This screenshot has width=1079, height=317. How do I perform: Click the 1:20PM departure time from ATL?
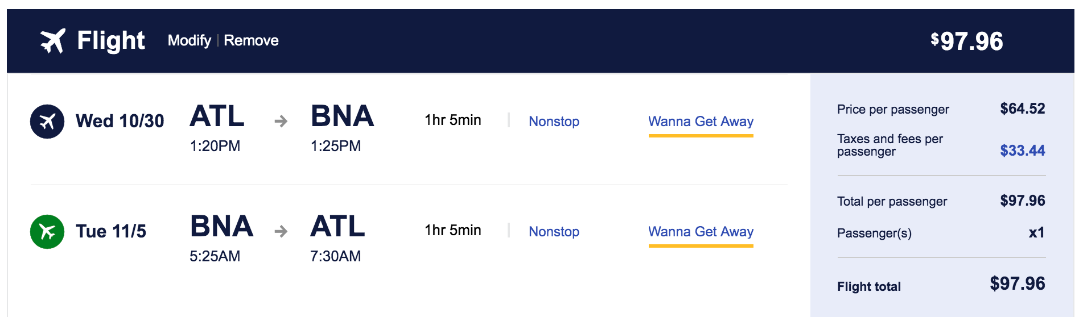point(215,146)
